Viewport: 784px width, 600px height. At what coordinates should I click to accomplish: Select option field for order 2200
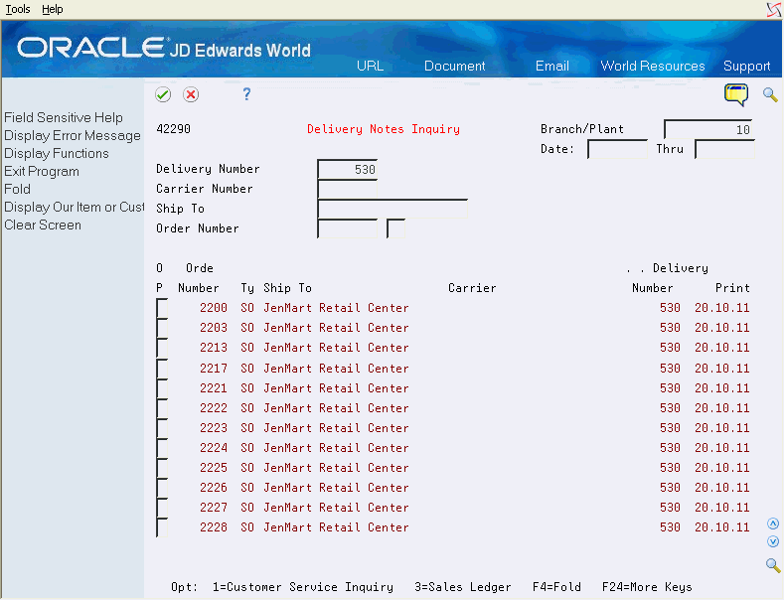162,308
